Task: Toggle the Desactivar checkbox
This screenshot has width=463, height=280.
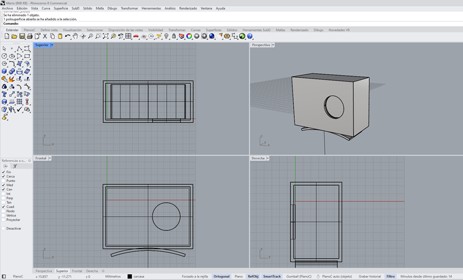Action: click(x=4, y=228)
